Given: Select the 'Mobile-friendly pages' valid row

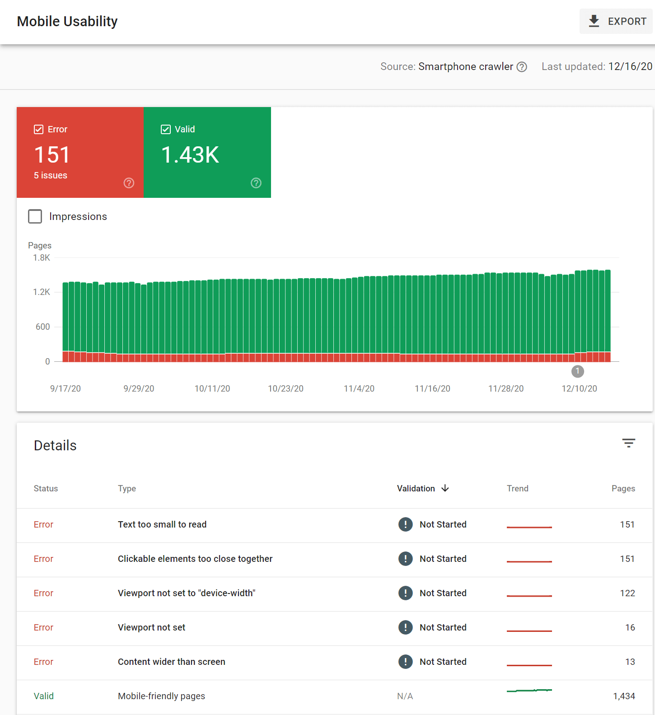Looking at the screenshot, I should [x=161, y=696].
